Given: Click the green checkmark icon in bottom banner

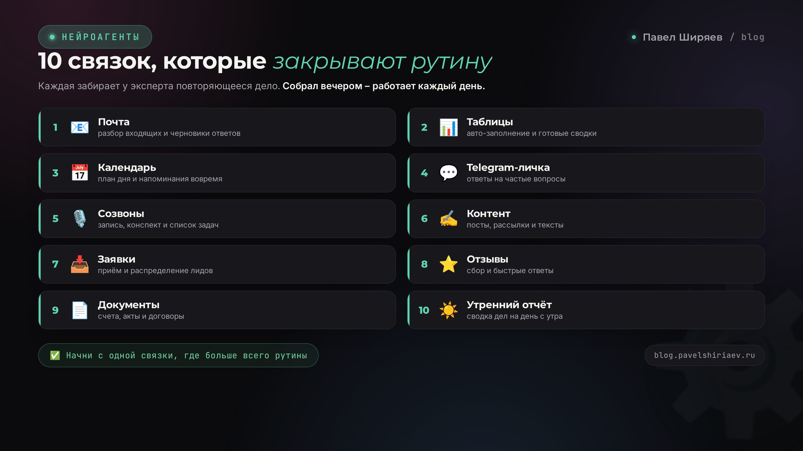Looking at the screenshot, I should click(x=55, y=355).
